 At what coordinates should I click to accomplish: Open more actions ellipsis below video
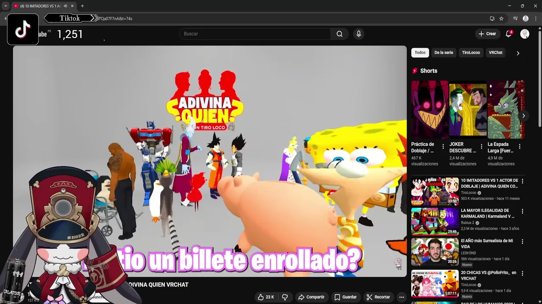(x=401, y=297)
